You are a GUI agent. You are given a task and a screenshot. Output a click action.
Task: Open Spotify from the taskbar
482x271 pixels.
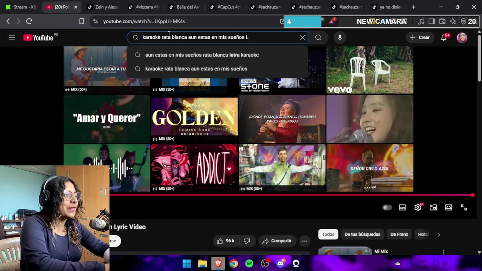(x=249, y=263)
